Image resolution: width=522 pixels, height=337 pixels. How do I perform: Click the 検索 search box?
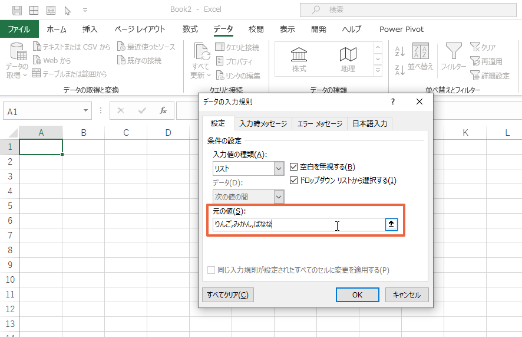click(408, 10)
